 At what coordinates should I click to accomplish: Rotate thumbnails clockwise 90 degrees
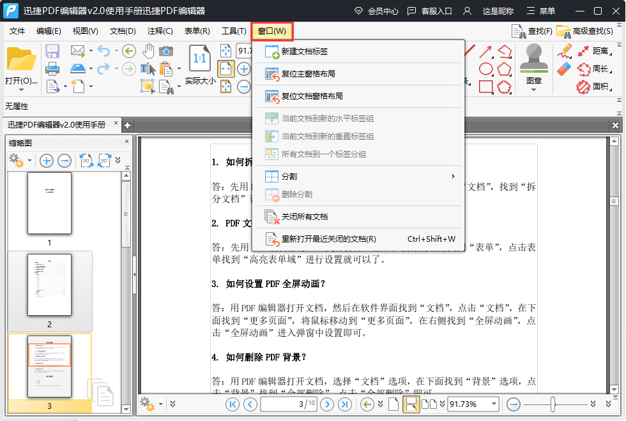(x=104, y=161)
